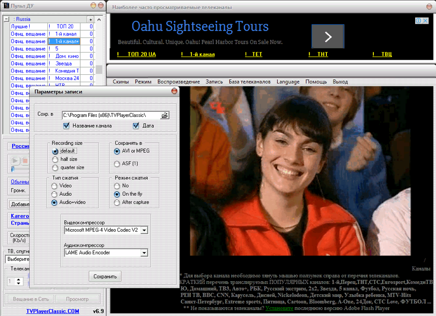Collapse the Russia tree node
This screenshot has height=316, width=436.
7,19
